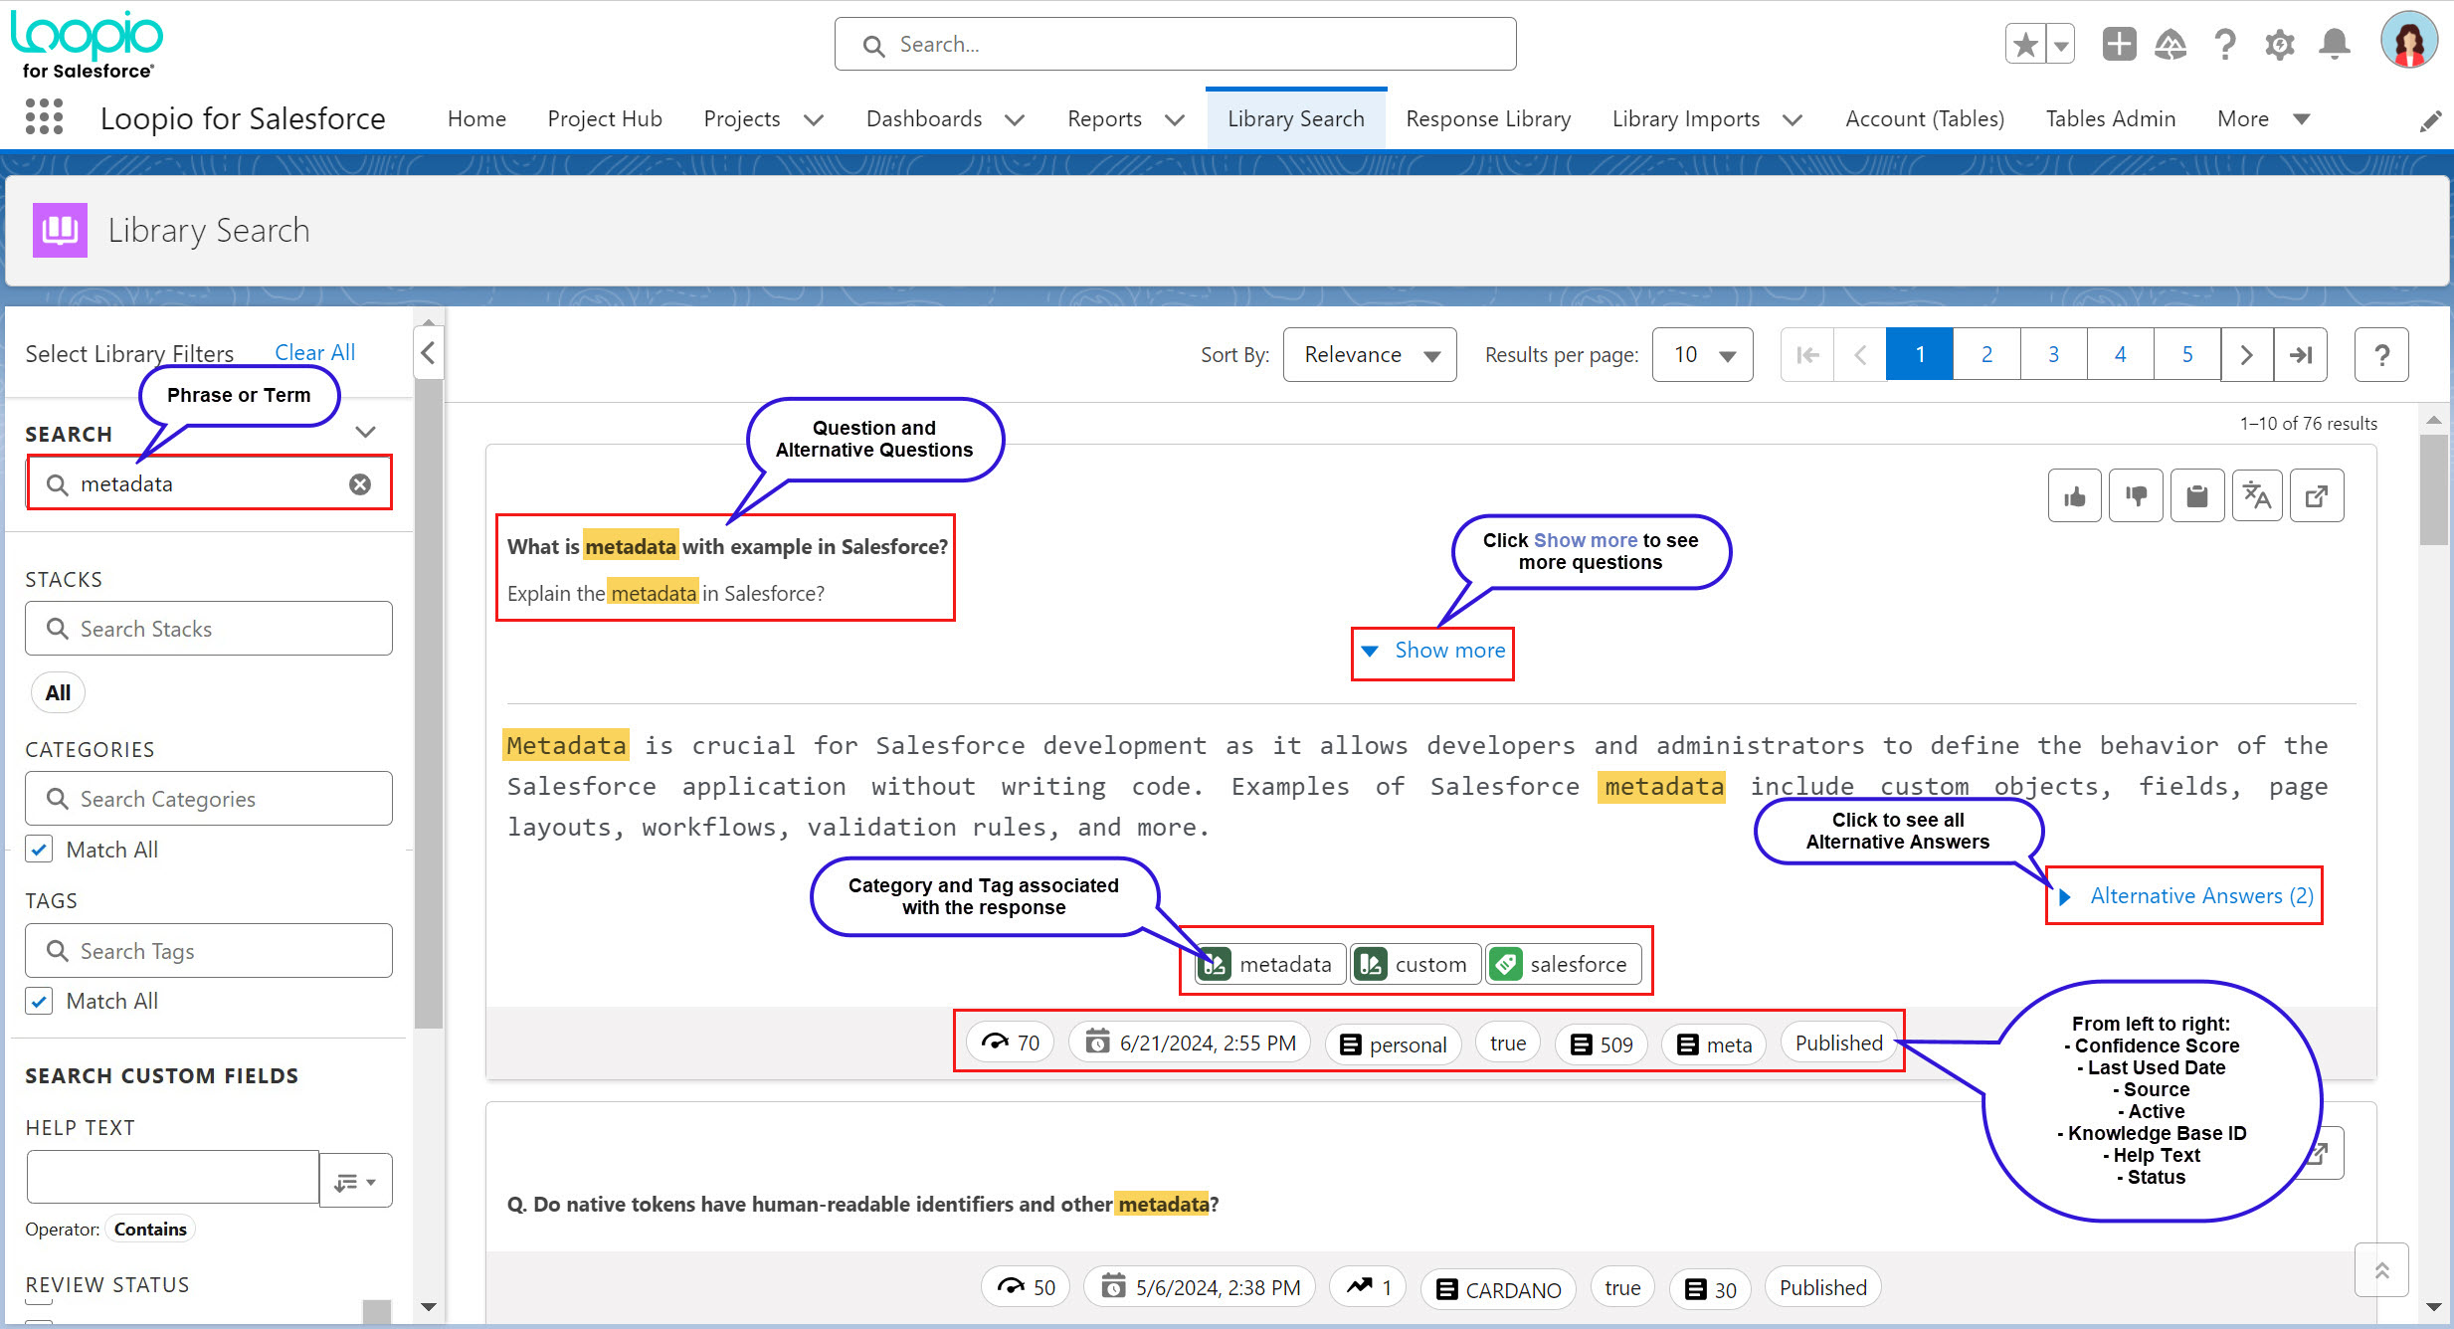Expand Show more questions
This screenshot has height=1329, width=2454.
[1432, 651]
